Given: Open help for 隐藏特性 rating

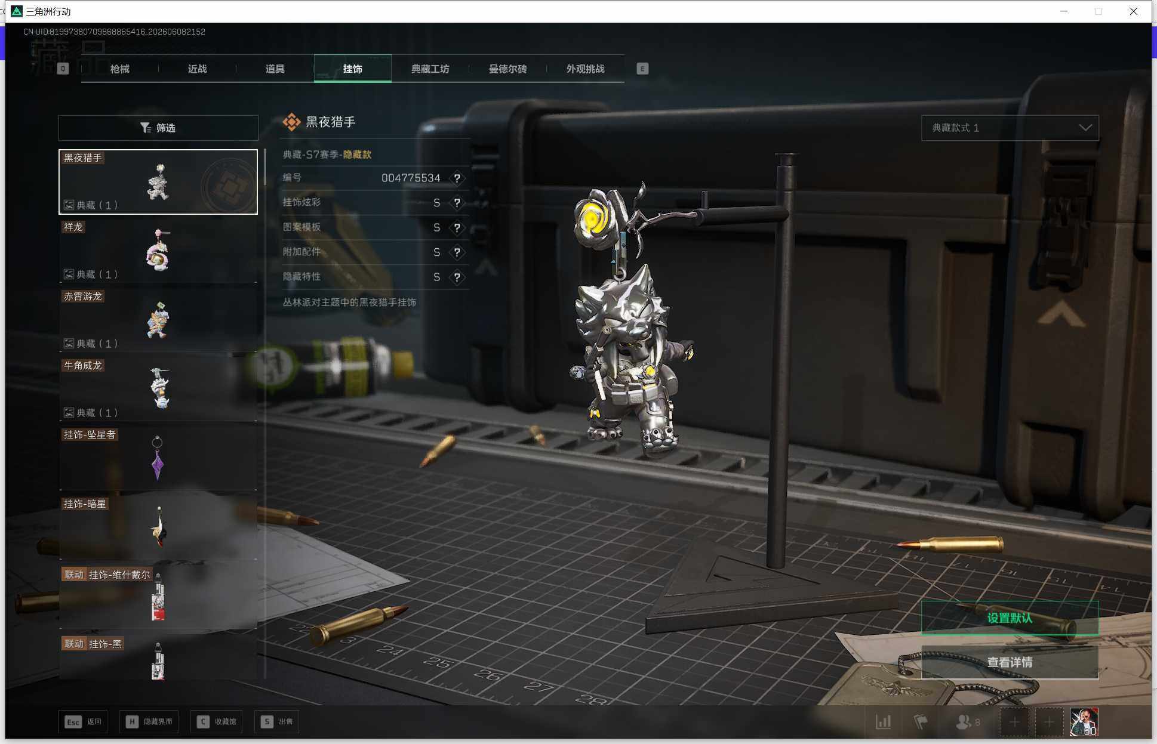Looking at the screenshot, I should [x=457, y=277].
